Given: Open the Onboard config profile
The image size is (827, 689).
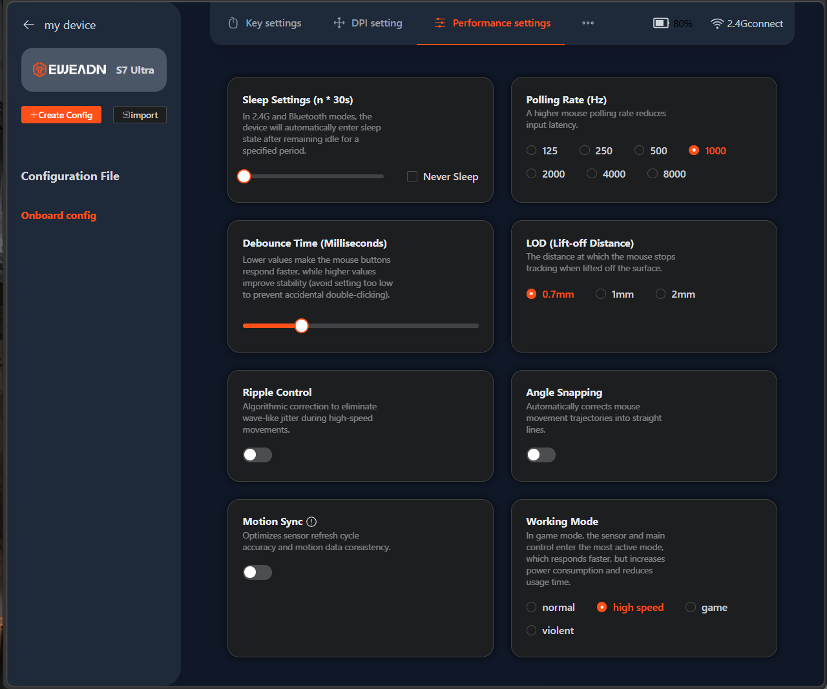Looking at the screenshot, I should (x=59, y=216).
